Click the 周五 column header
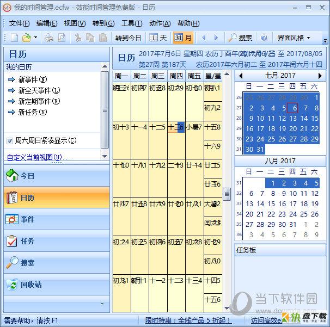The height and width of the screenshot is (327, 330). (194, 76)
